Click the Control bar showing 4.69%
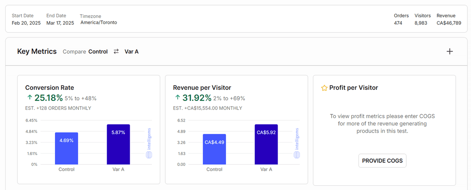Viewport: 471px width, 190px height. (66, 148)
